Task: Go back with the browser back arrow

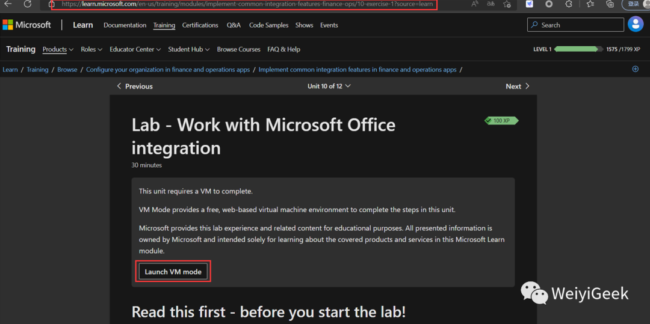Action: (7, 4)
